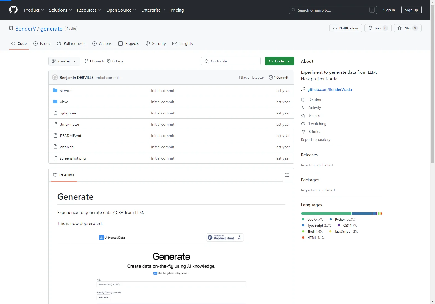Click the repository icon before BenderV
Image resolution: width=435 pixels, height=304 pixels.
click(11, 28)
